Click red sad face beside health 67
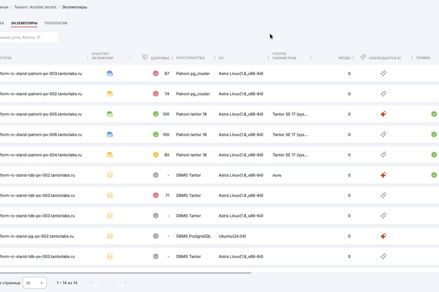439x292 pixels. (156, 73)
